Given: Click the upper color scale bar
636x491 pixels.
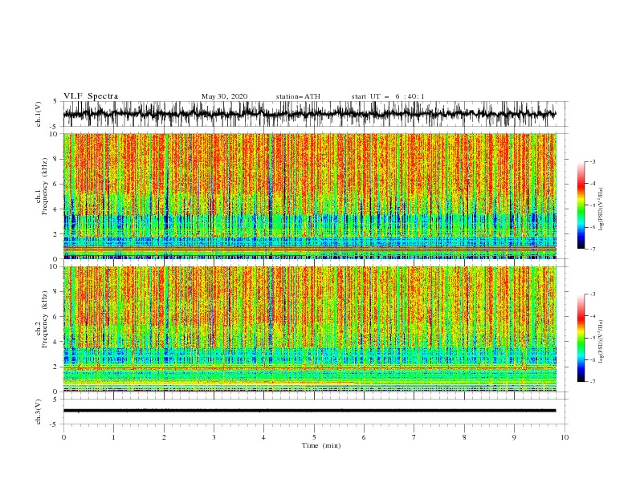Looking at the screenshot, I should [581, 205].
